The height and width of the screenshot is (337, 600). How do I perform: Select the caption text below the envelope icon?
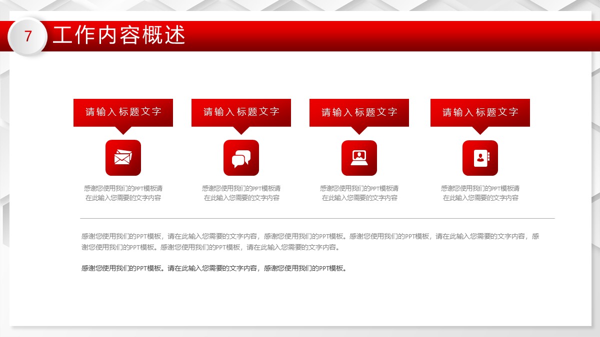tap(123, 193)
